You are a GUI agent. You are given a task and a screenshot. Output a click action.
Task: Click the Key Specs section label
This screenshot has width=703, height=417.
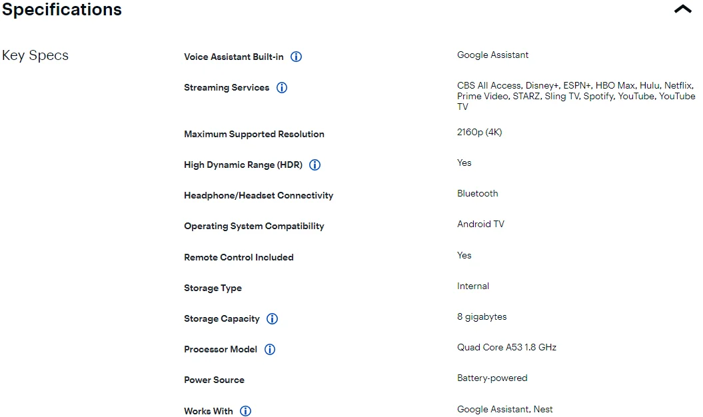point(35,55)
